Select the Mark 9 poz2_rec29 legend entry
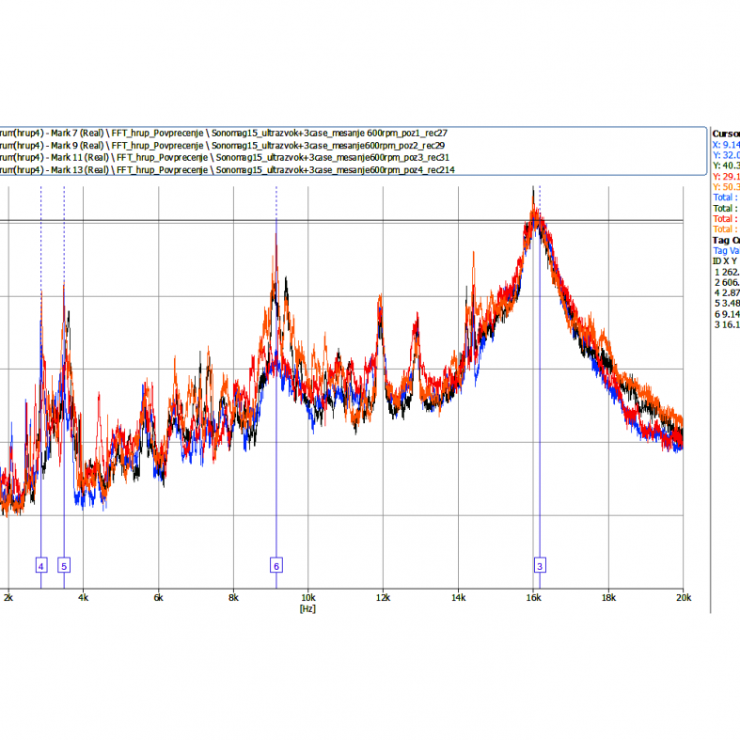The width and height of the screenshot is (740, 740). coord(226,146)
